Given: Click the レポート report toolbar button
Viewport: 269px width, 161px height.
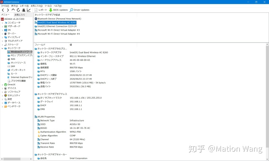Looking at the screenshot, I should (41, 10).
